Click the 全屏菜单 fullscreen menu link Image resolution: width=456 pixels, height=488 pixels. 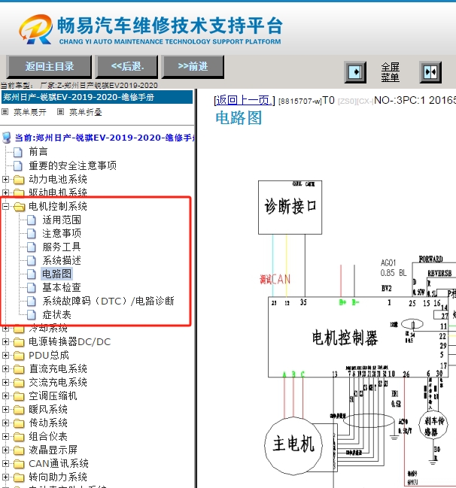point(390,72)
